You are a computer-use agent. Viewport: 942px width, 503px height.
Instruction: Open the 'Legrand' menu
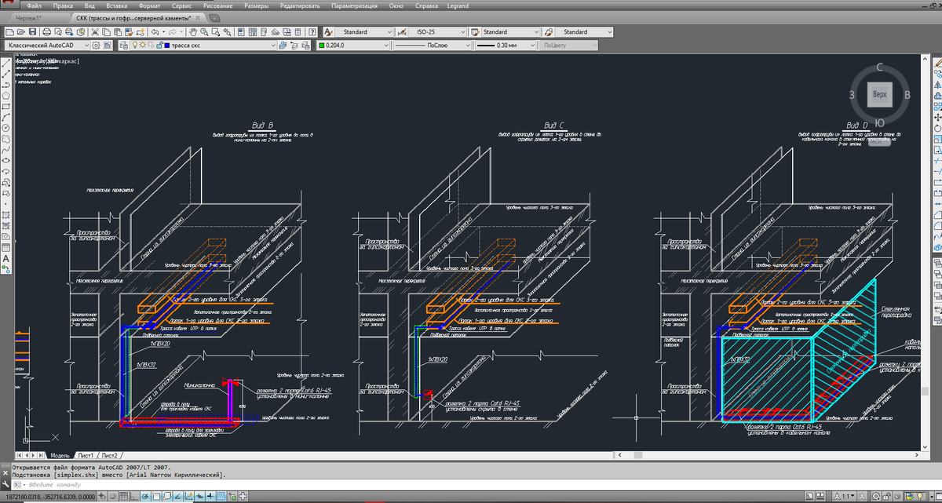coord(458,5)
